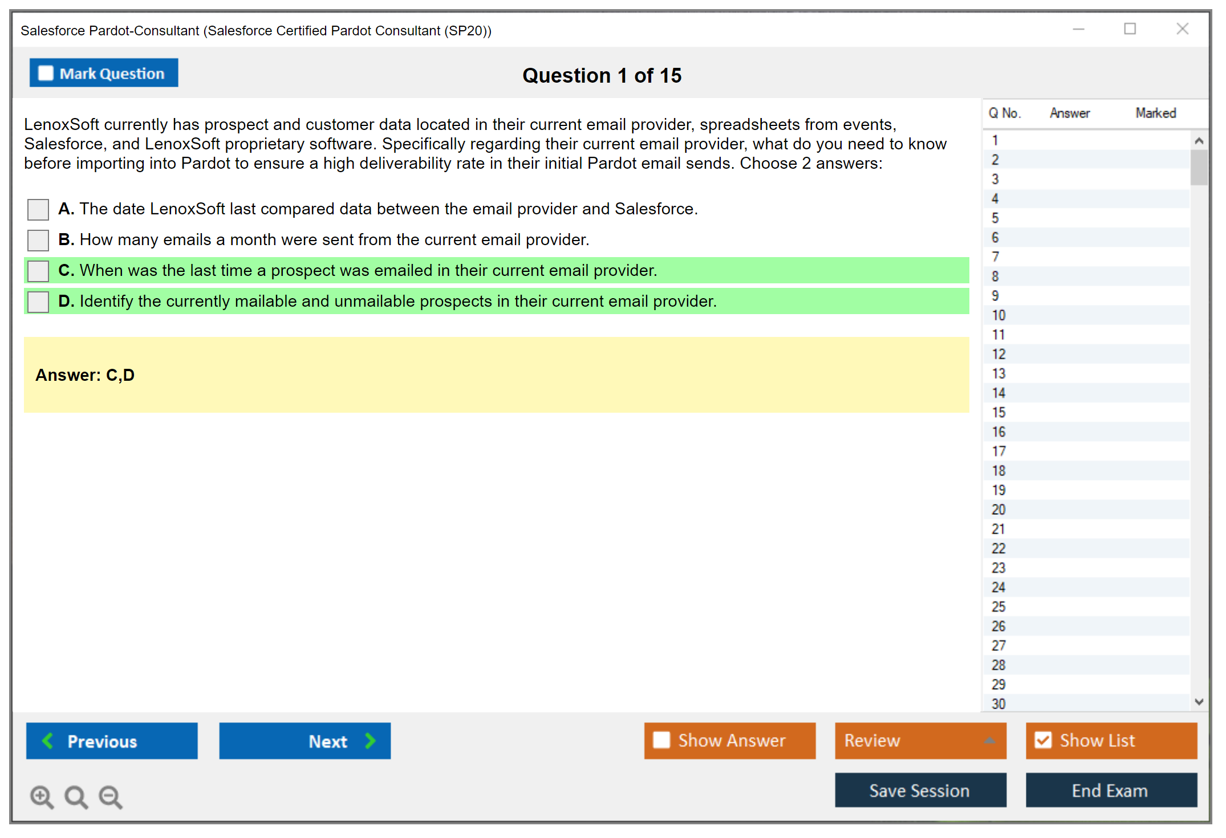Select question 8 in the list
Image resolution: width=1226 pixels, height=838 pixels.
click(995, 276)
